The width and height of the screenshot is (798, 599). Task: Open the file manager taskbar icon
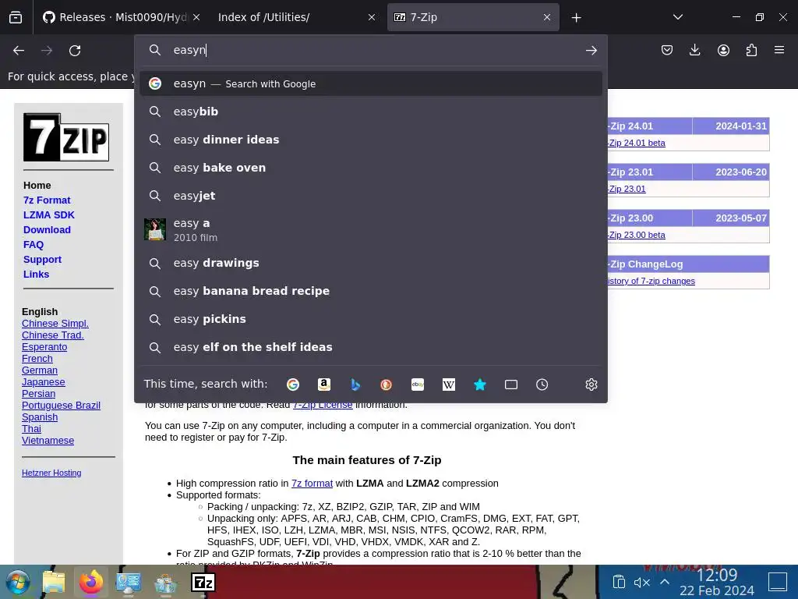tap(54, 582)
